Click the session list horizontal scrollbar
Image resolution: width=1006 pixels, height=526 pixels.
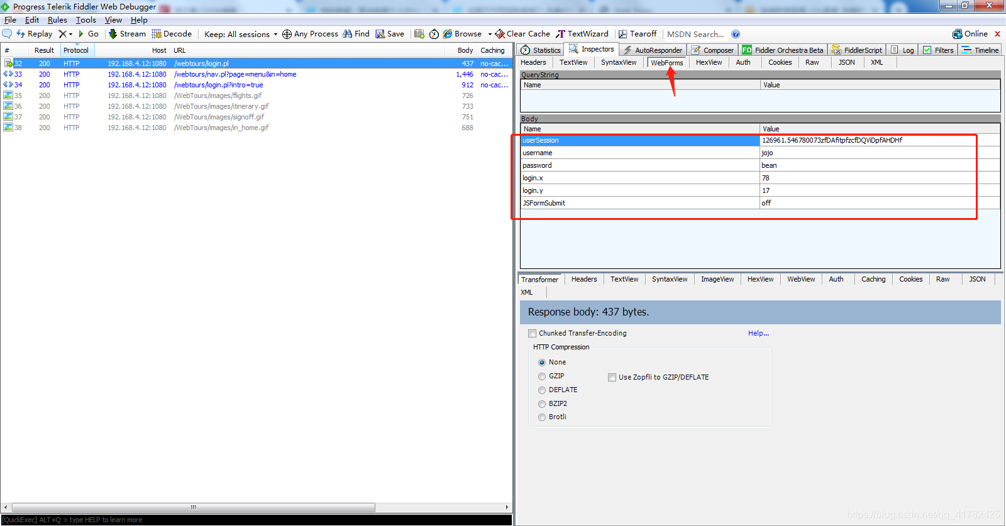tap(194, 507)
